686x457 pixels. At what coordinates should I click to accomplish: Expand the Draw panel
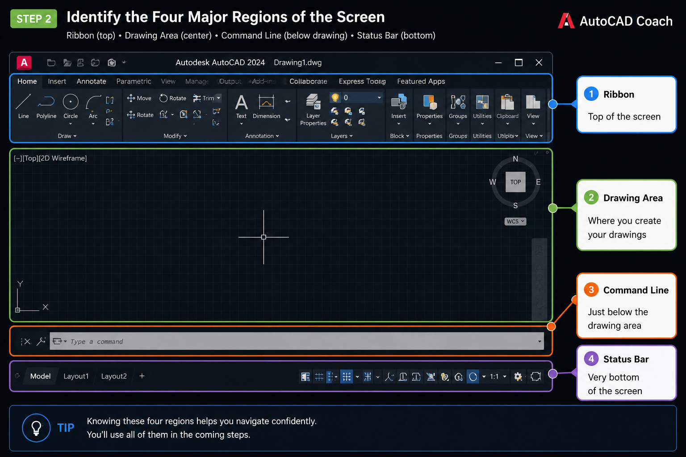[x=67, y=136]
